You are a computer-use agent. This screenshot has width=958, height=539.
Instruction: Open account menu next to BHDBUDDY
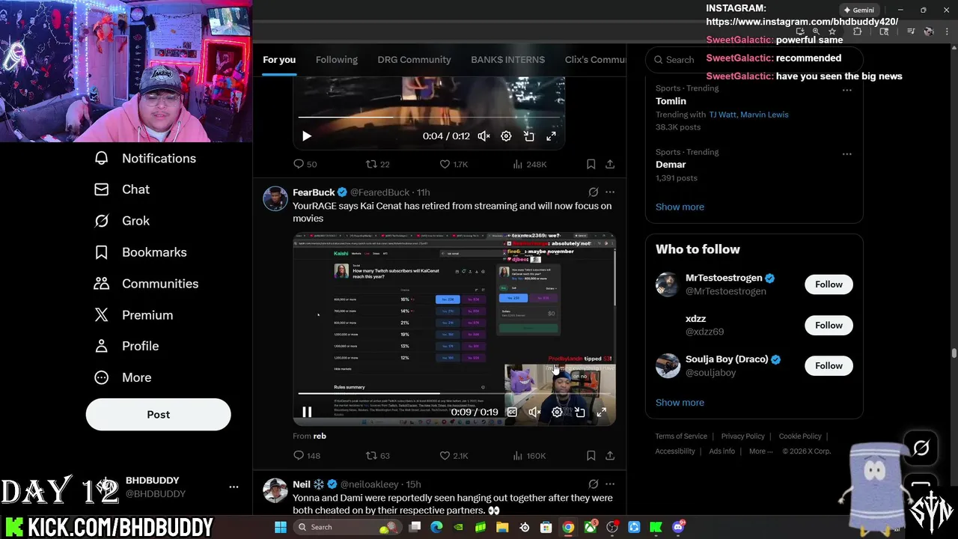[234, 487]
